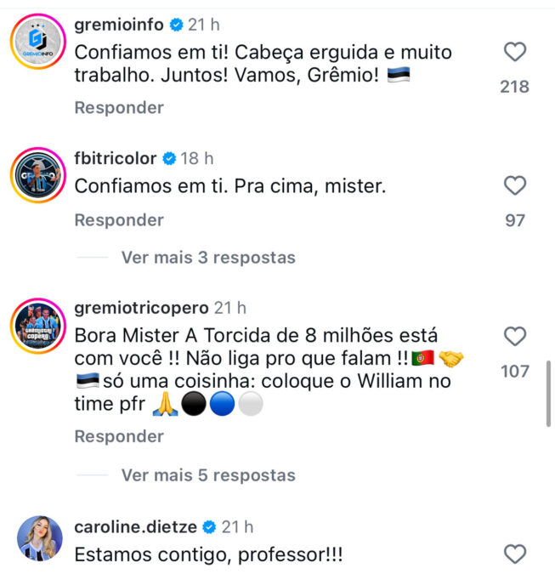Viewport: 555px width, 574px height.
Task: Like the fbitricolor comment
Action: 515,185
